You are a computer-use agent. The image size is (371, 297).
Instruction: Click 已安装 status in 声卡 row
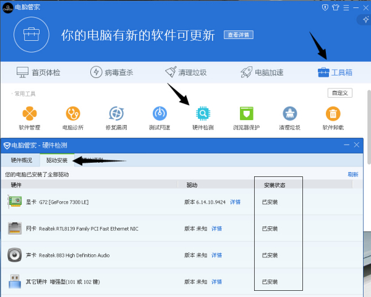(x=270, y=255)
